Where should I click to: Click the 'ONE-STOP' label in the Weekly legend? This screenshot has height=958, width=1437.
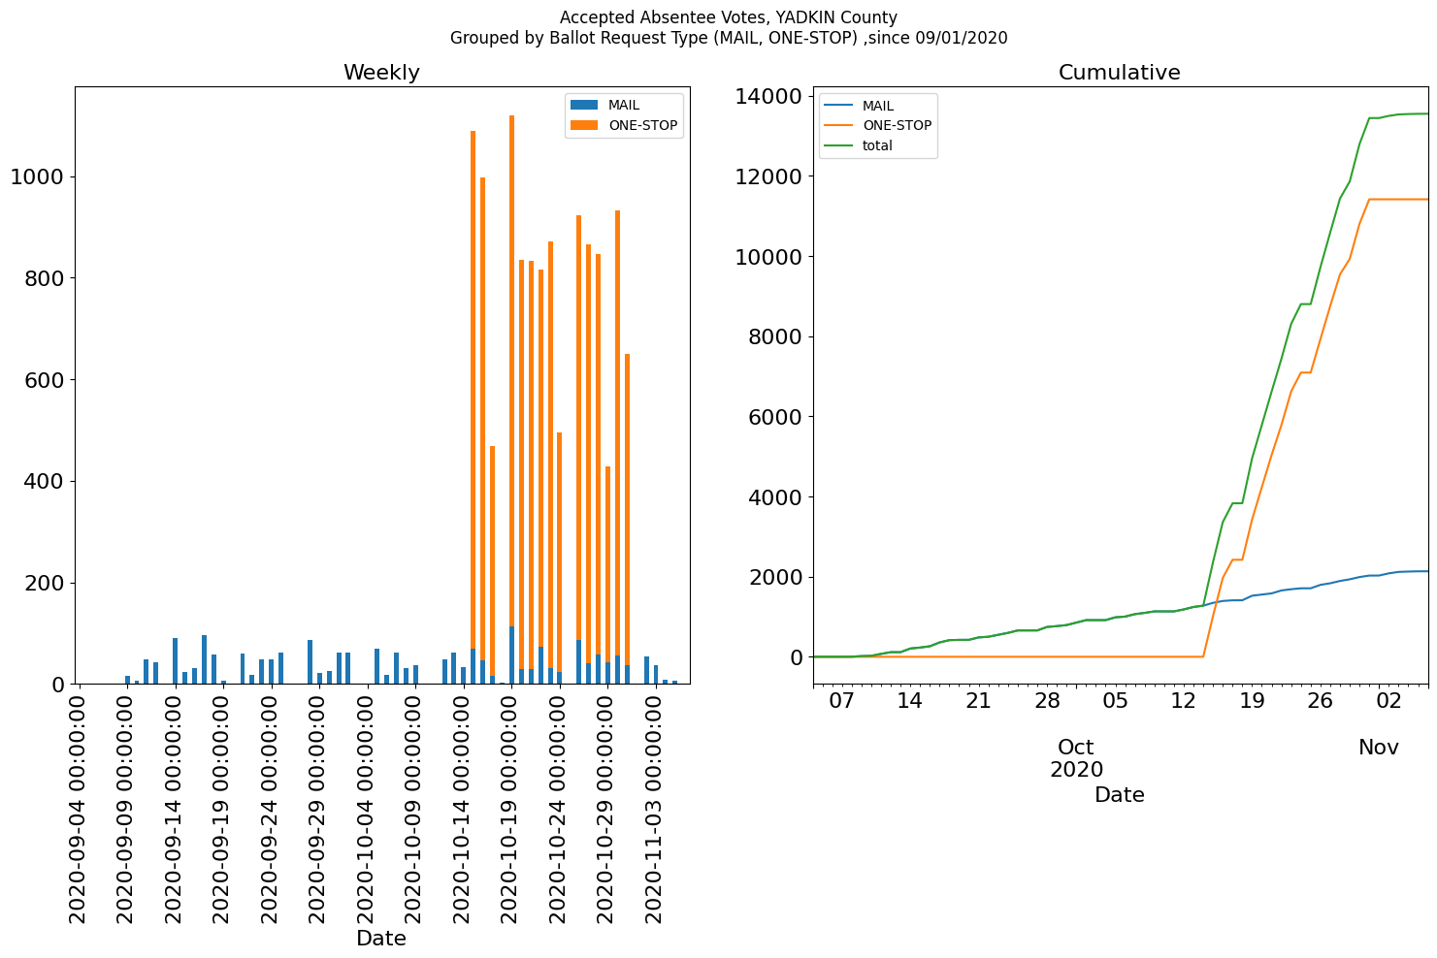tap(642, 125)
